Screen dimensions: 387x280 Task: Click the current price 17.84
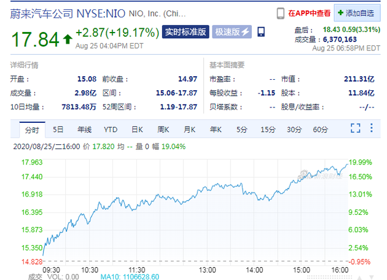coord(35,39)
